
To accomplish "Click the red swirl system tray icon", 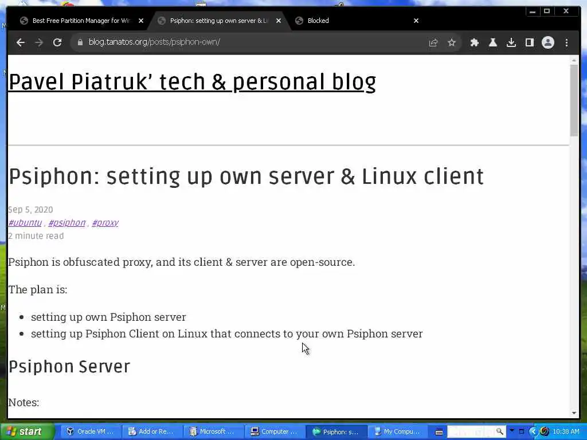I will tap(545, 432).
